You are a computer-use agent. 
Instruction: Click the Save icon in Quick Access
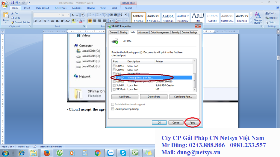tap(12, 3)
